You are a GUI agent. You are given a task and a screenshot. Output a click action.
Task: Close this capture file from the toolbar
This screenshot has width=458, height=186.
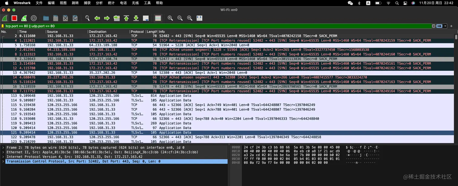pyautogui.click(x=65, y=18)
